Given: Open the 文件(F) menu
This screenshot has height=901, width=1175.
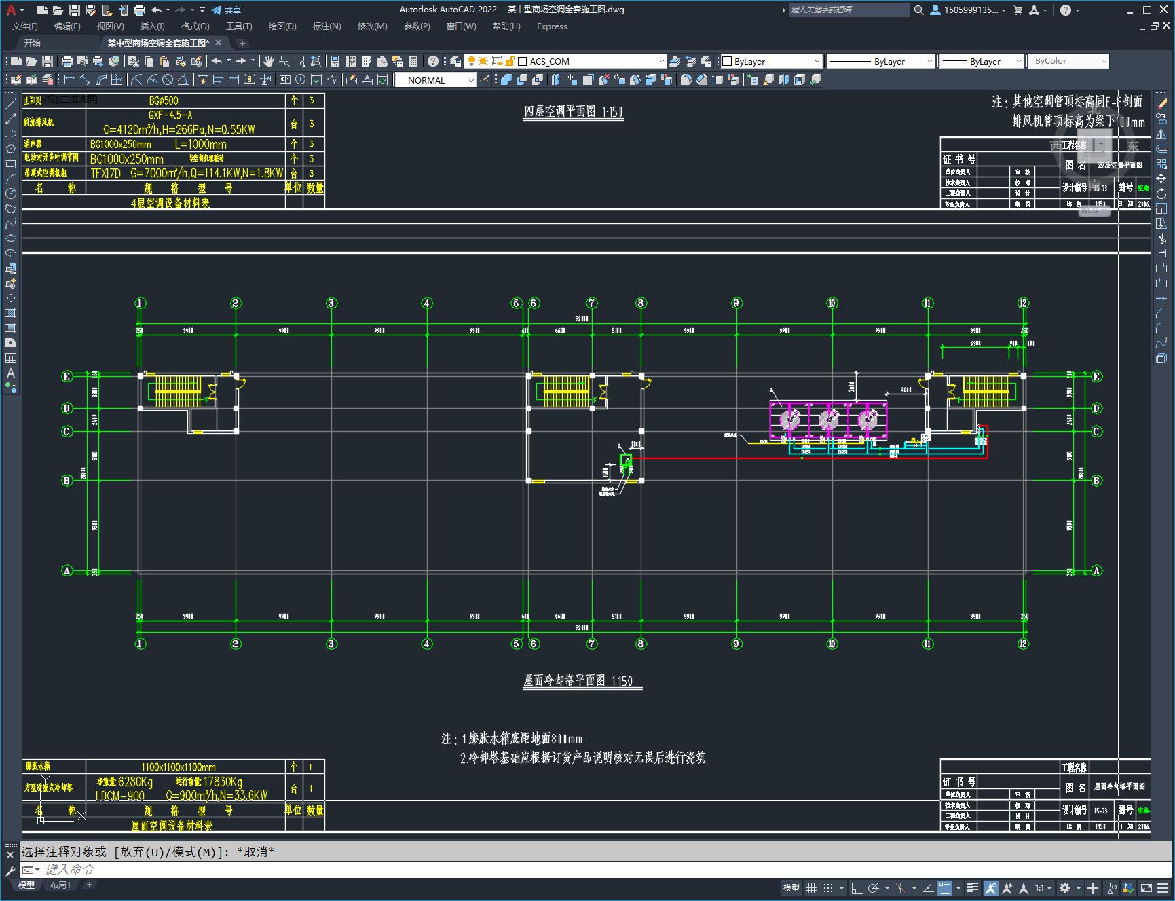Looking at the screenshot, I should tap(25, 26).
